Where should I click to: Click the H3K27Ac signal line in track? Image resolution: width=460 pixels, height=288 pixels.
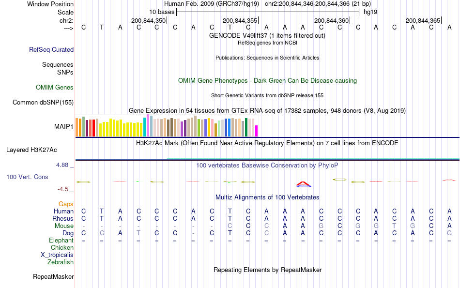(x=267, y=159)
